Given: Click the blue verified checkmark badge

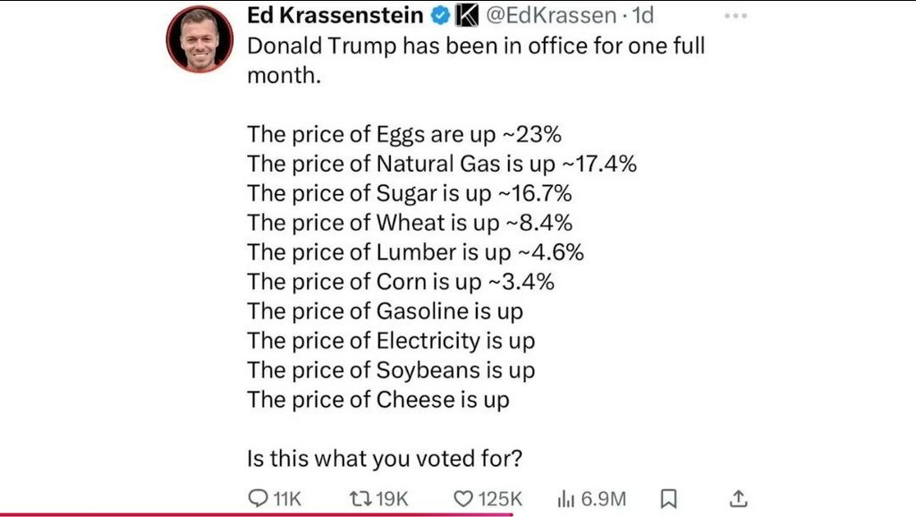Looking at the screenshot, I should coord(441,15).
